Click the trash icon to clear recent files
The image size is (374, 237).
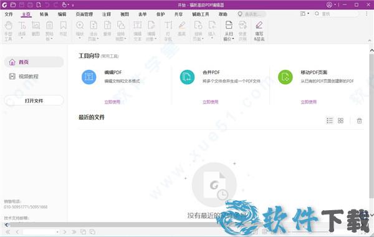[359, 120]
